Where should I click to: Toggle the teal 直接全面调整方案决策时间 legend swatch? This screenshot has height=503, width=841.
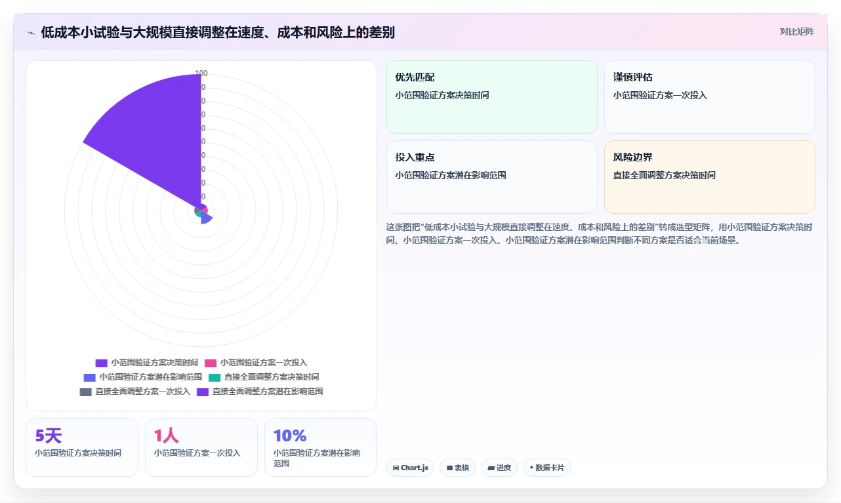[x=215, y=377]
